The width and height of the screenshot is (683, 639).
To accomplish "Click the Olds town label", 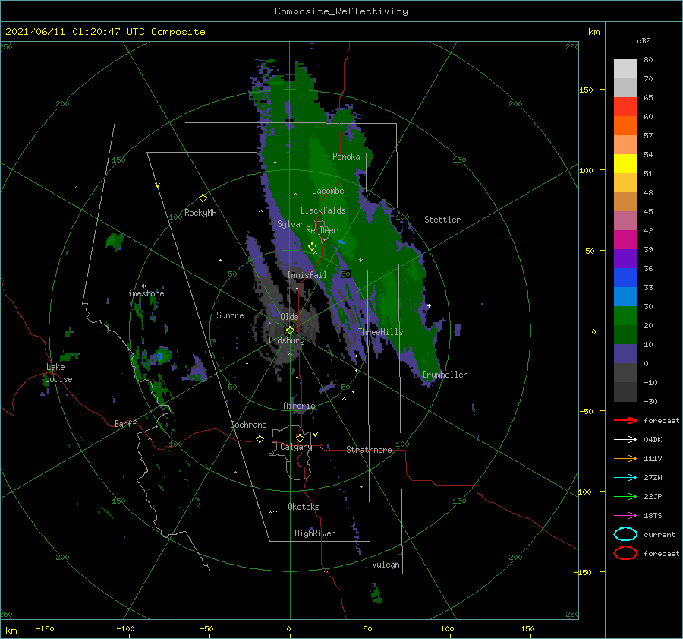I will coord(289,317).
